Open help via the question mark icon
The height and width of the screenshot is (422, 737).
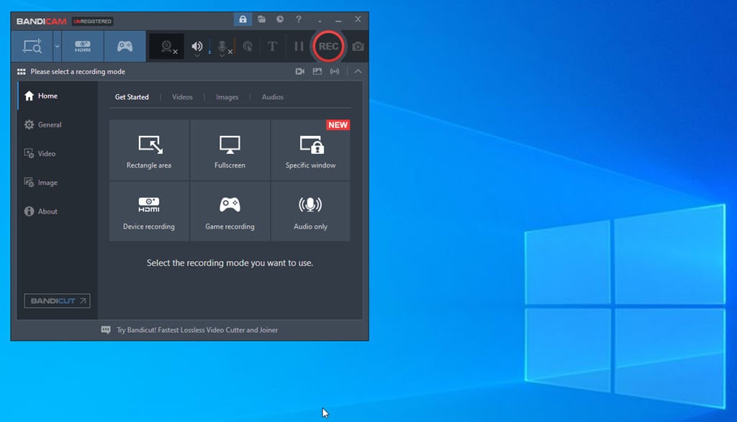299,19
